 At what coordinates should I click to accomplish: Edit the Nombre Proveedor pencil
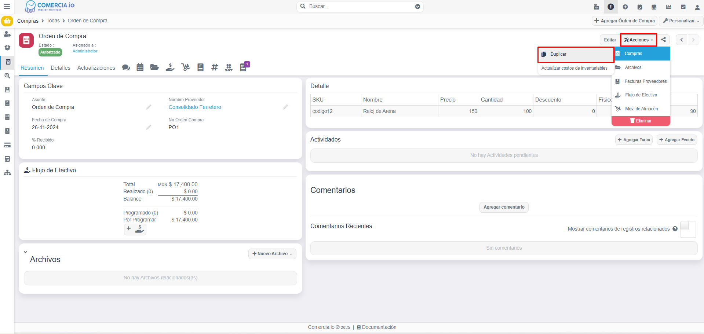point(285,107)
